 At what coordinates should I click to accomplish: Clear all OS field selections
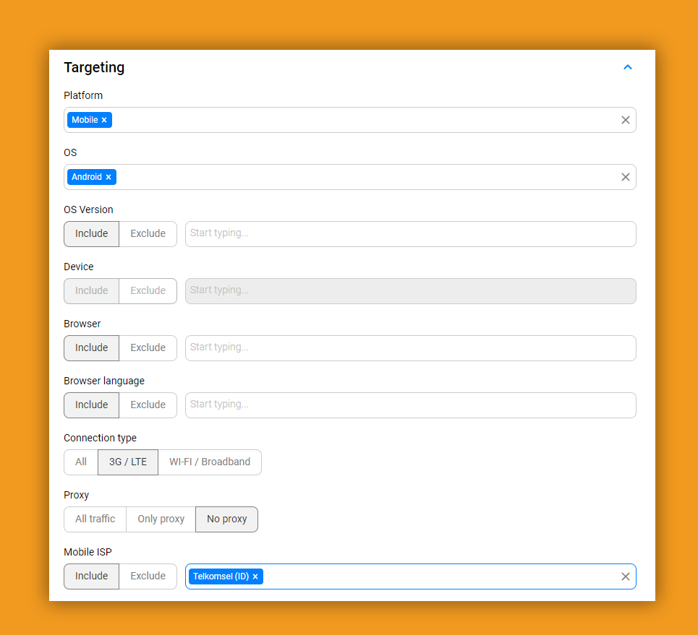pos(625,177)
